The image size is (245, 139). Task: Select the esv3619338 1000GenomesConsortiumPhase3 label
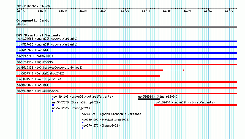pyautogui.click(x=50, y=68)
